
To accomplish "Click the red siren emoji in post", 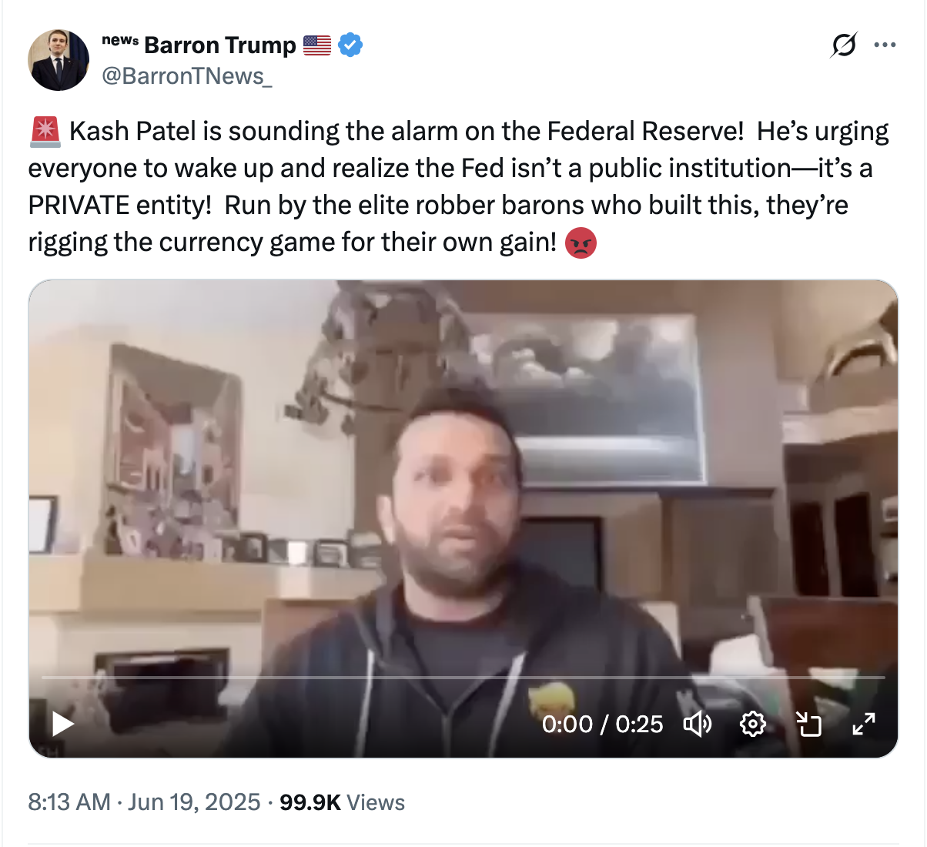I will (45, 132).
